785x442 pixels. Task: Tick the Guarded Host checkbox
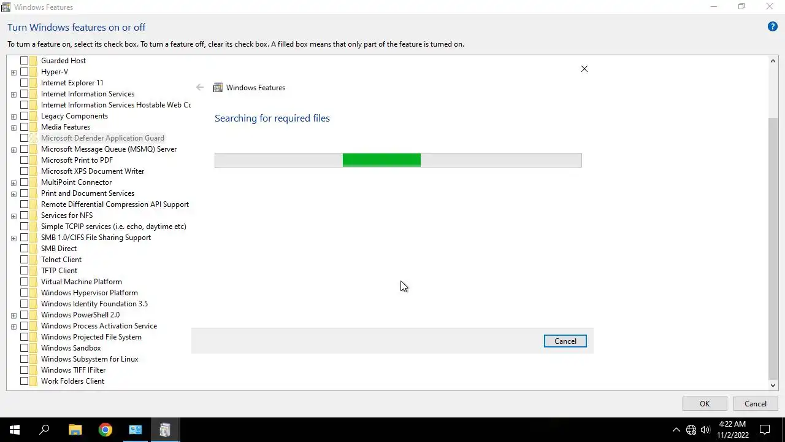25,61
